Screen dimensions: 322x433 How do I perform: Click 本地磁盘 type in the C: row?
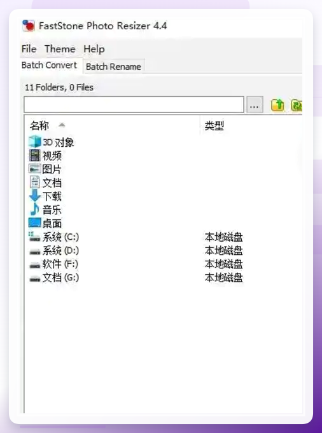click(224, 237)
